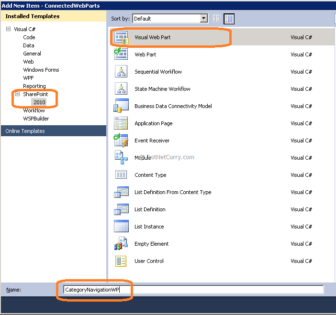Pick the Content Type icon

[x=121, y=174]
